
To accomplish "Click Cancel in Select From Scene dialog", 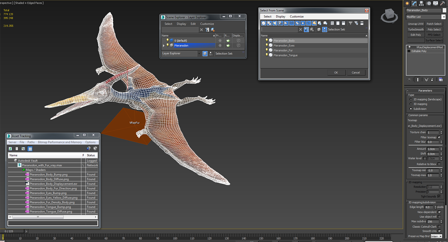I will pyautogui.click(x=356, y=73).
